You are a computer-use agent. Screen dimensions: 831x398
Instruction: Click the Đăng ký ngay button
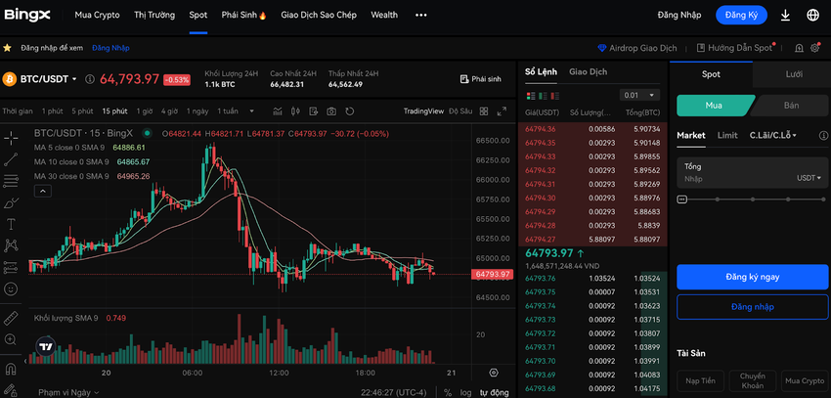752,277
